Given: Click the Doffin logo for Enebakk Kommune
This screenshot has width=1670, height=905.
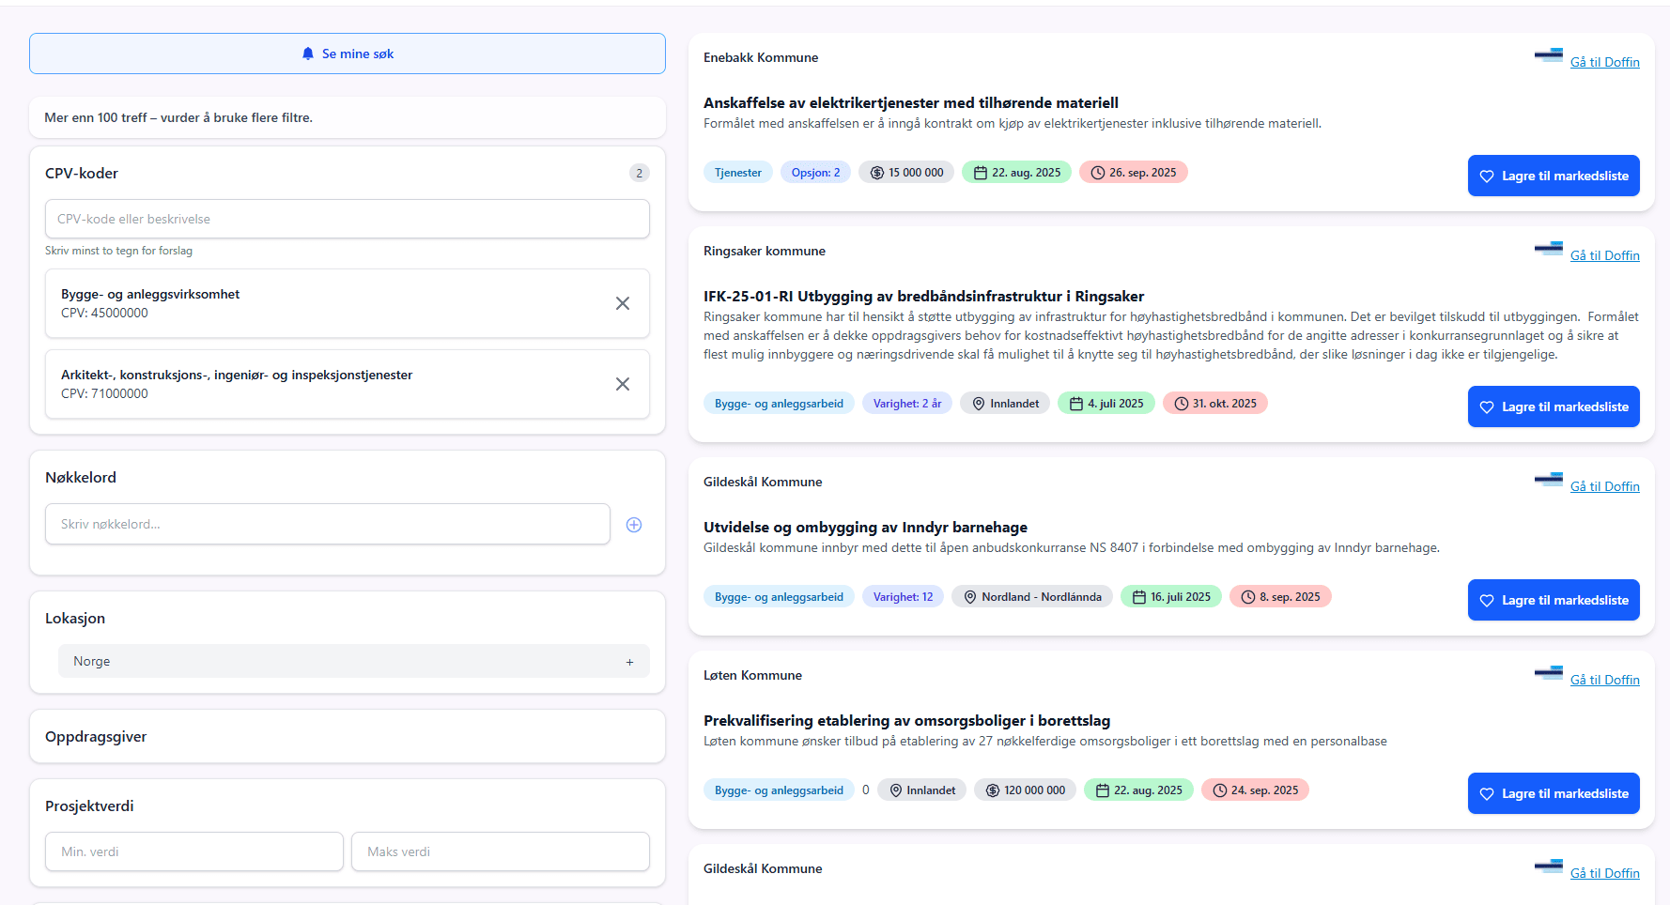Looking at the screenshot, I should click(1548, 56).
